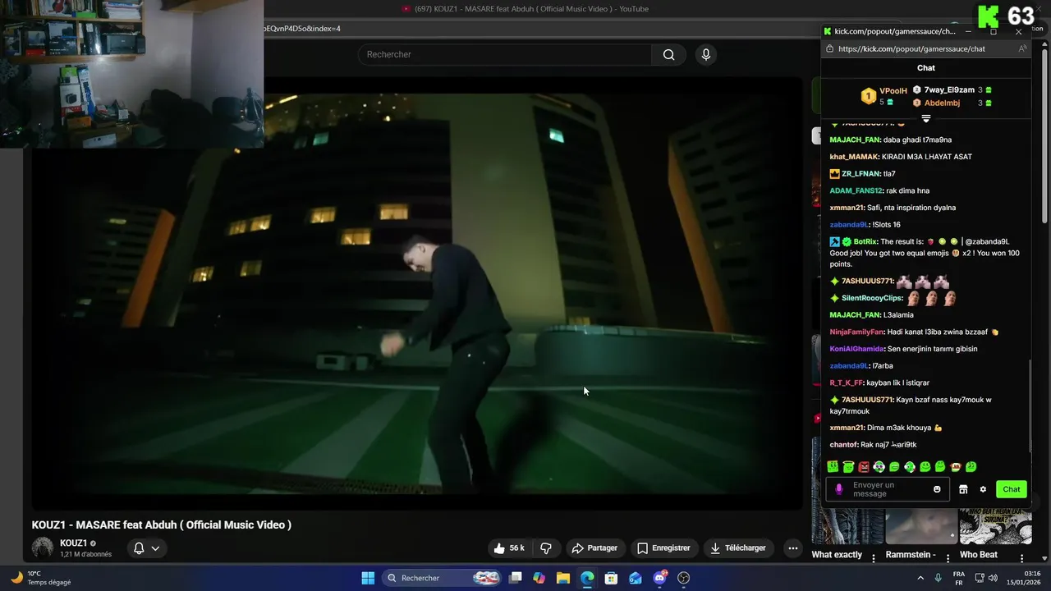1051x591 pixels.
Task: Expand the gift leaderboard collapse arrow
Action: (926, 119)
